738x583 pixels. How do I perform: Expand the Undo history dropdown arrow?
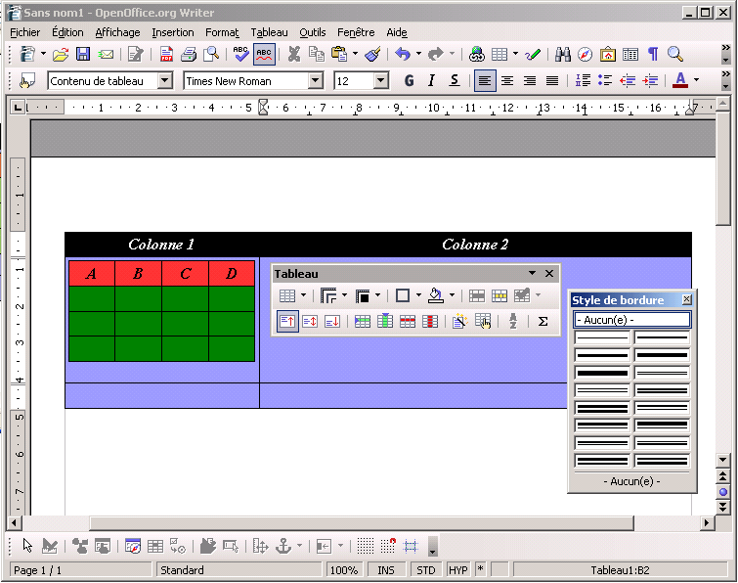coord(418,53)
